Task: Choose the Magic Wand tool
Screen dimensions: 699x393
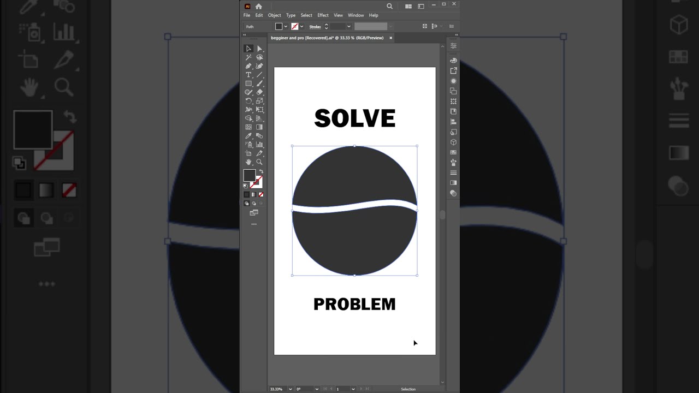Action: point(248,57)
